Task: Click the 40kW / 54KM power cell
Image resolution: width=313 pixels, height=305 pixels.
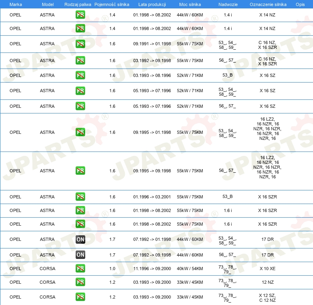Action: (190, 269)
